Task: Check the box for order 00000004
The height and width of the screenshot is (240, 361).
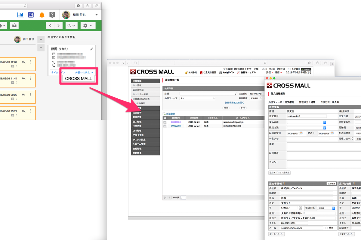Action: click(x=165, y=122)
